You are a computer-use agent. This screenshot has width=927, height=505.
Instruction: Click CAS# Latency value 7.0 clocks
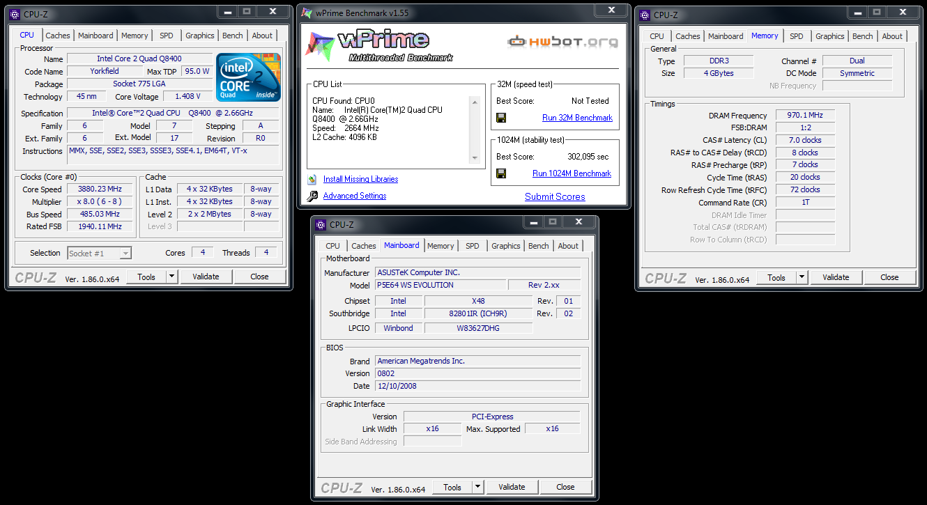click(805, 141)
